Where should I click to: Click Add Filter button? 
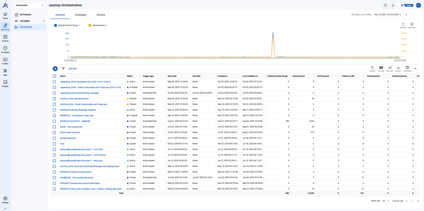coord(73,69)
